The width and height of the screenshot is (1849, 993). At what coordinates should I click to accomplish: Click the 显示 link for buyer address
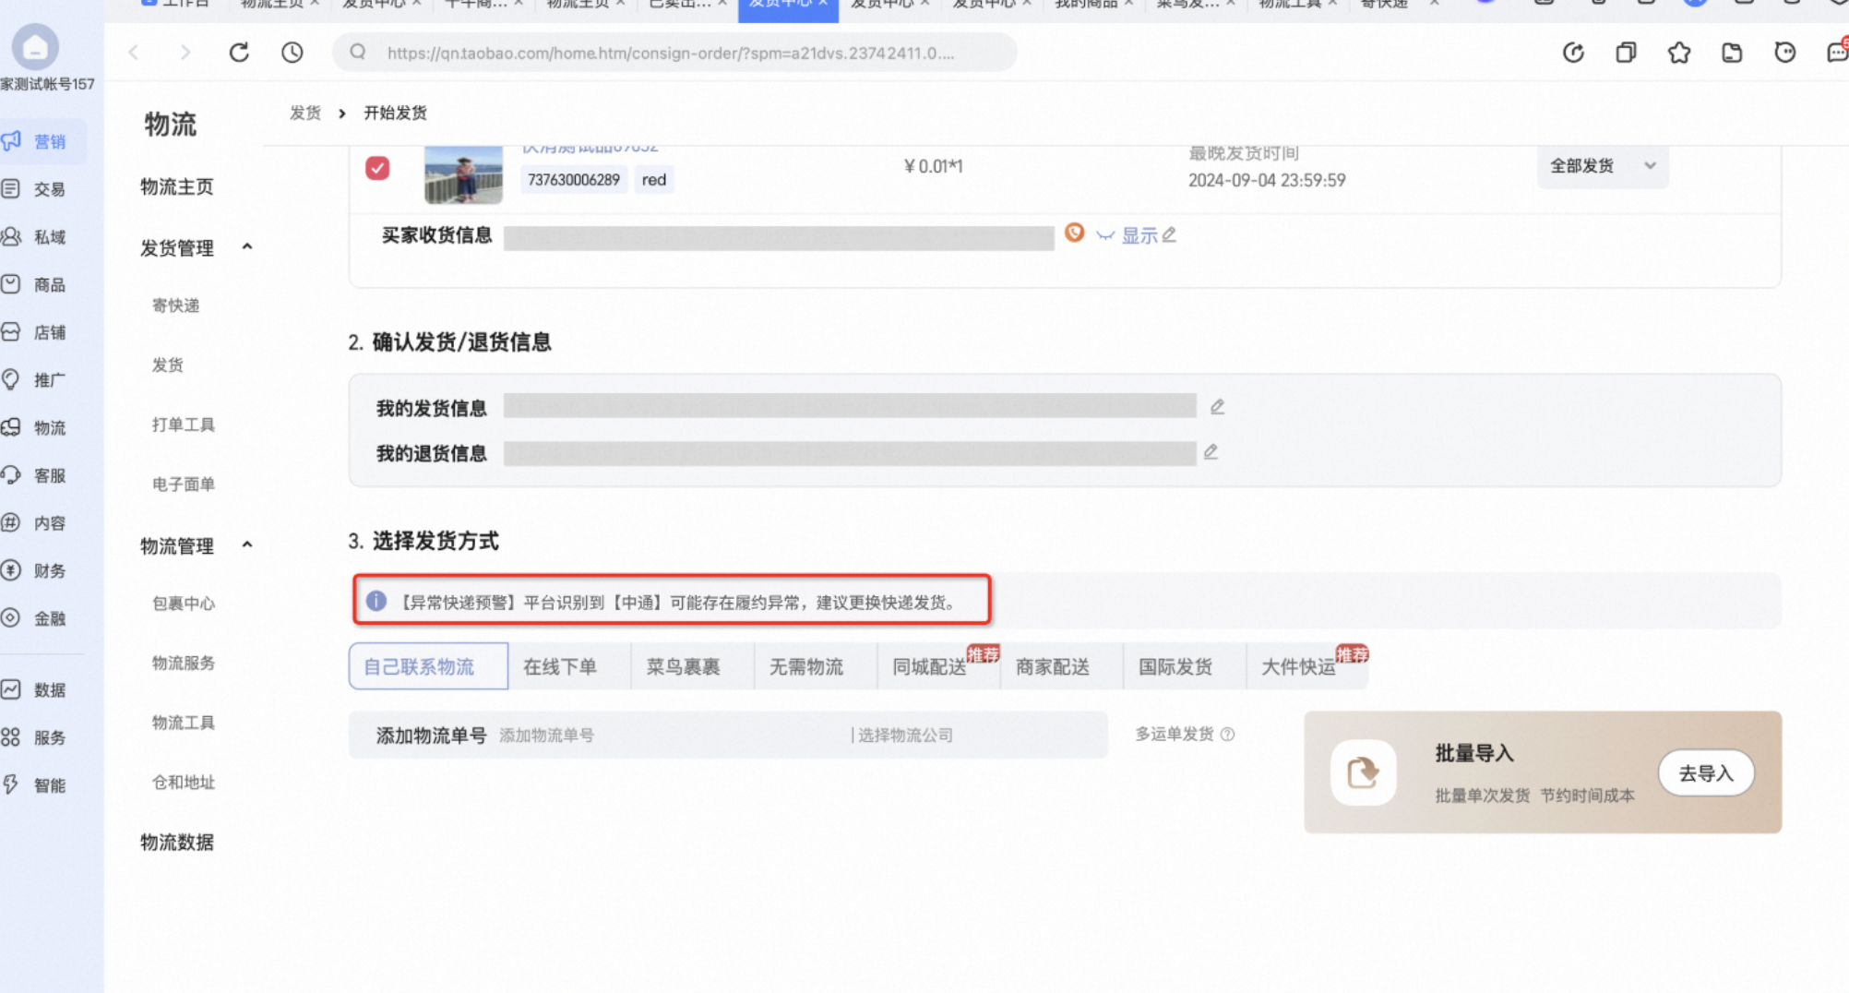point(1139,236)
